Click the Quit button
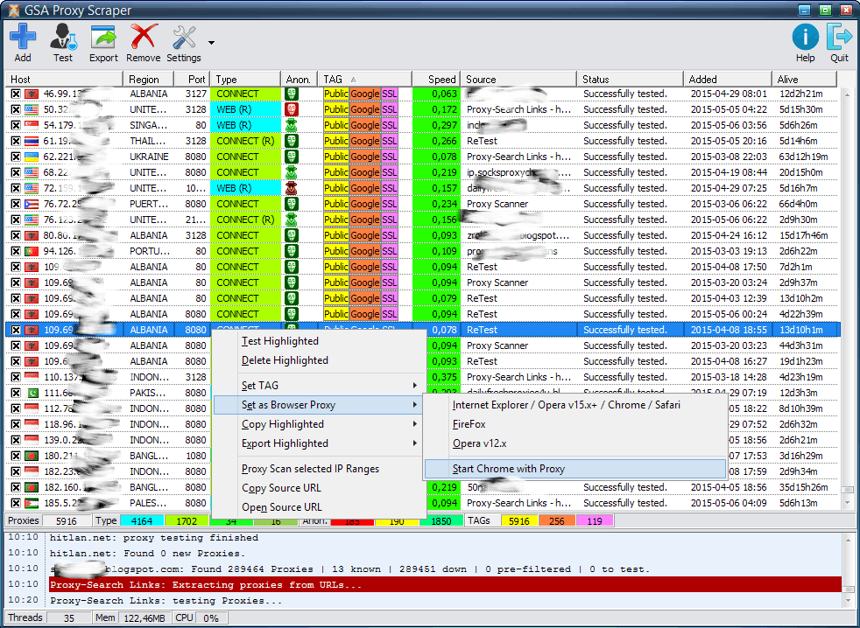Viewport: 860px width, 628px height. [839, 38]
